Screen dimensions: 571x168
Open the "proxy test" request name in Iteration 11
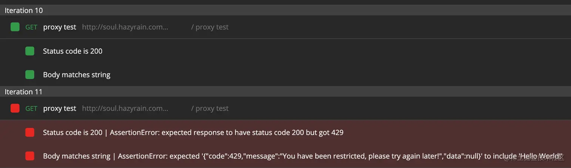point(60,108)
